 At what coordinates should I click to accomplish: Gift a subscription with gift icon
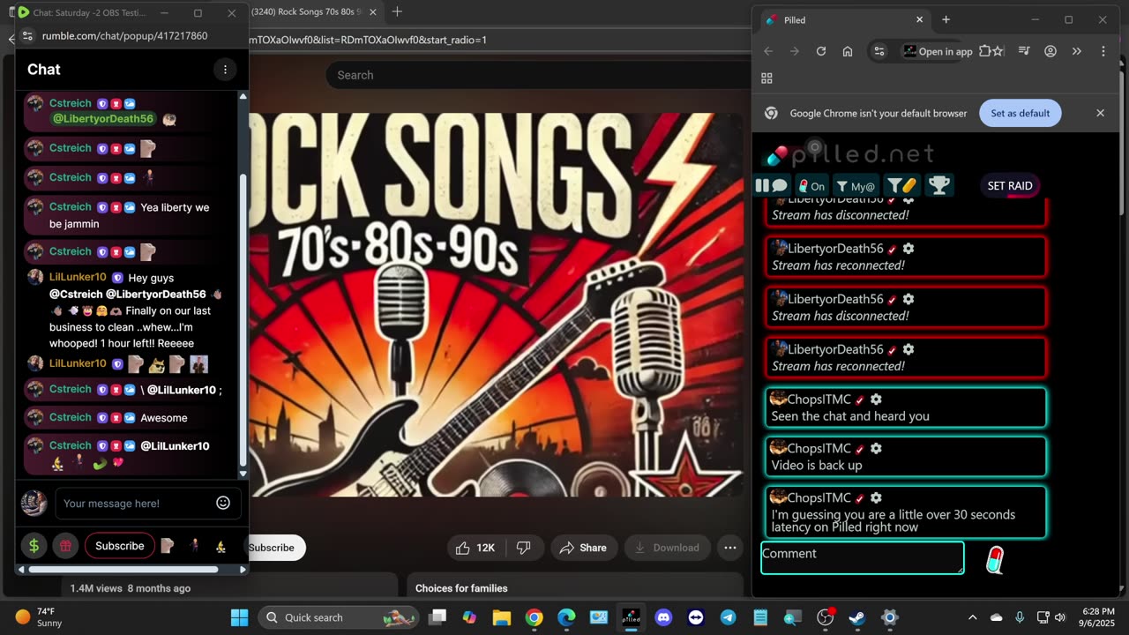[65, 546]
